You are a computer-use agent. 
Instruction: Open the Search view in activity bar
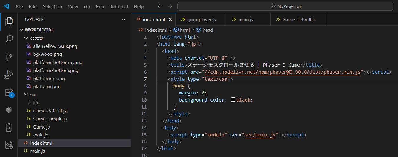pos(9,39)
